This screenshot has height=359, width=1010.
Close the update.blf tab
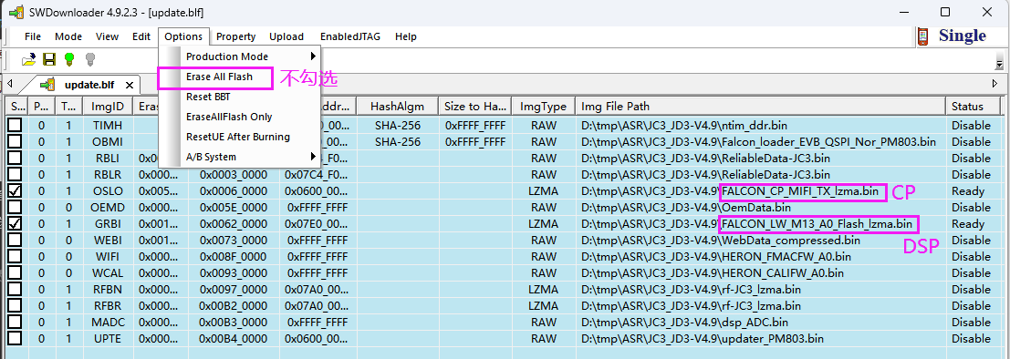pos(130,85)
